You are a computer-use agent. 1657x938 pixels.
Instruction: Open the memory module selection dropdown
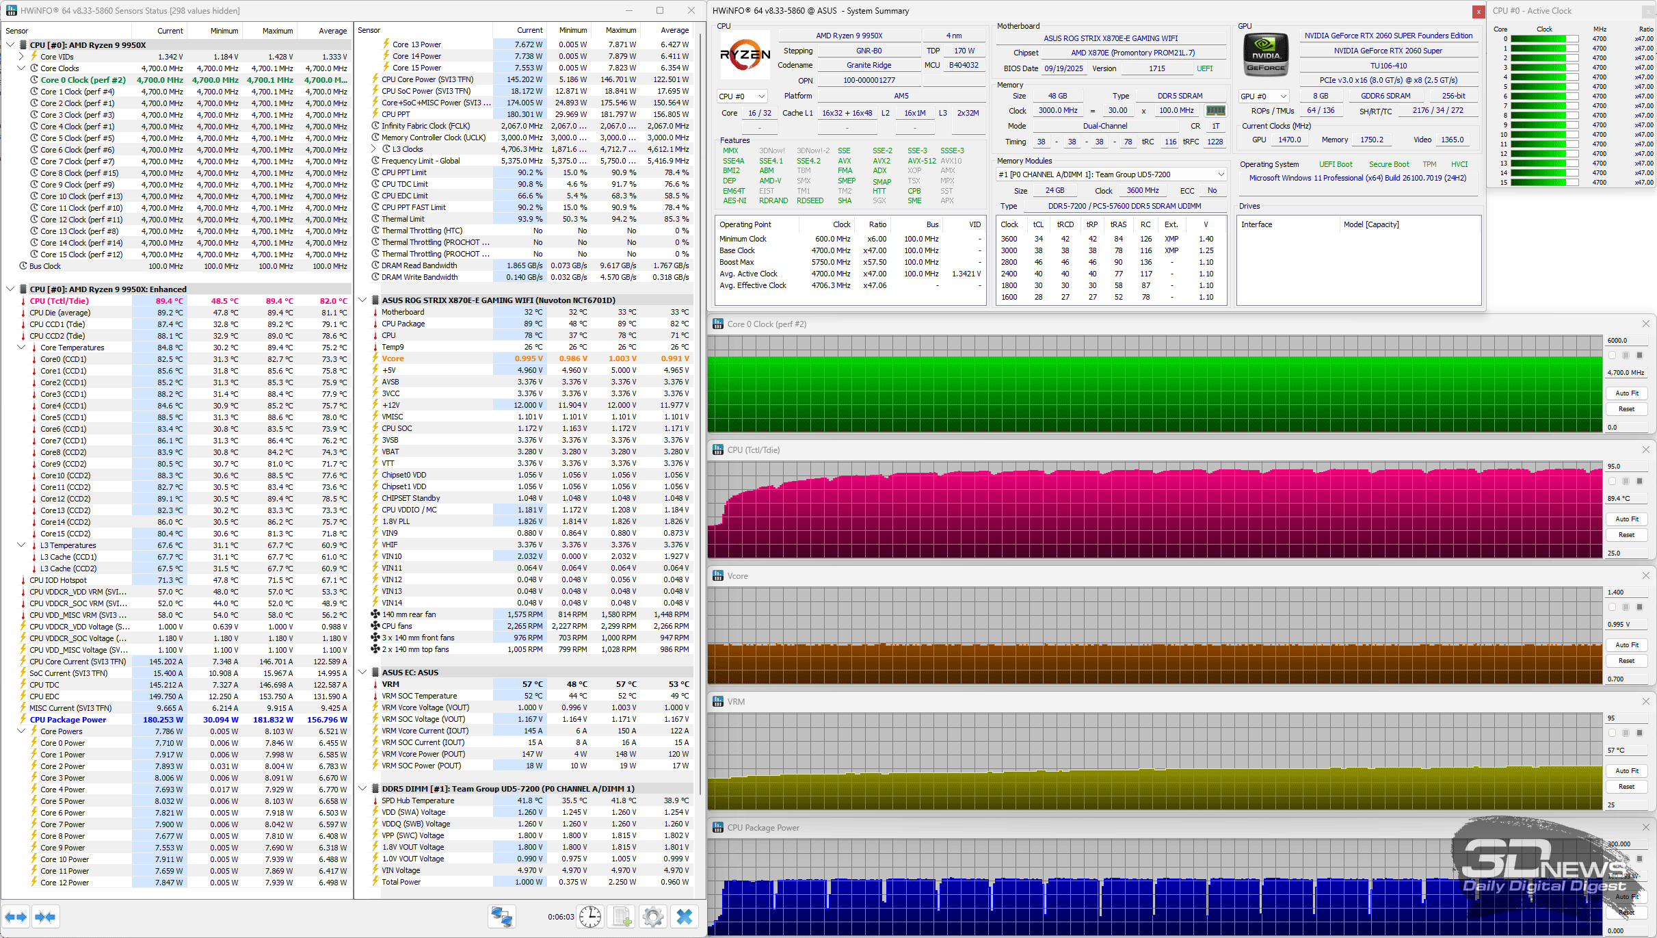click(1221, 174)
